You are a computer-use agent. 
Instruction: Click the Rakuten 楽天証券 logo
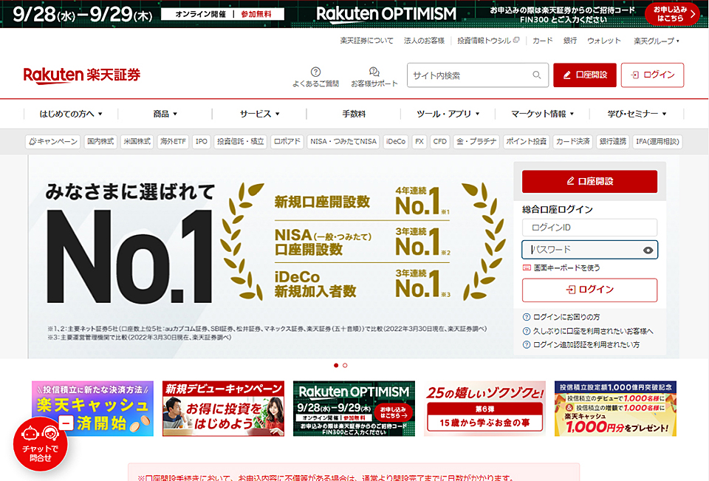click(82, 75)
